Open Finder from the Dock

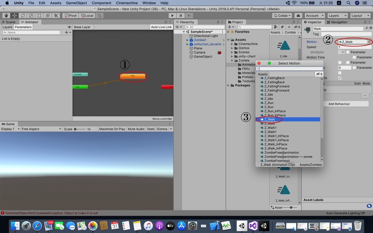point(15,226)
